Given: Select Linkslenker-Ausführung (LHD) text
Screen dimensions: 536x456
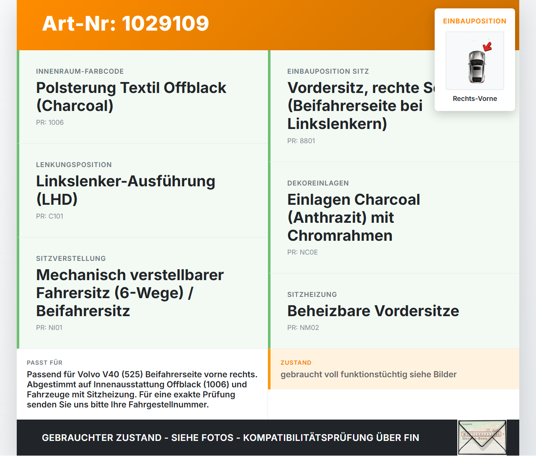Looking at the screenshot, I should click(126, 190).
